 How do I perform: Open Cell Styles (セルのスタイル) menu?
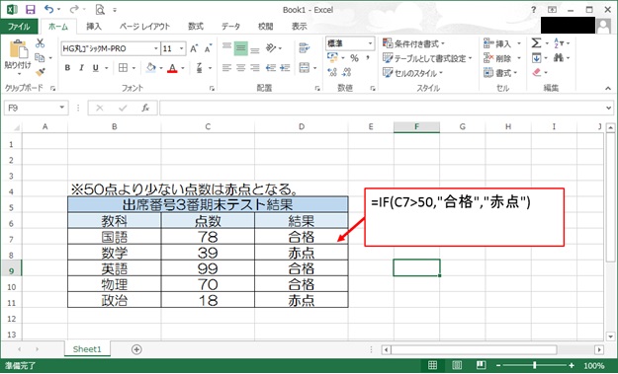point(412,73)
